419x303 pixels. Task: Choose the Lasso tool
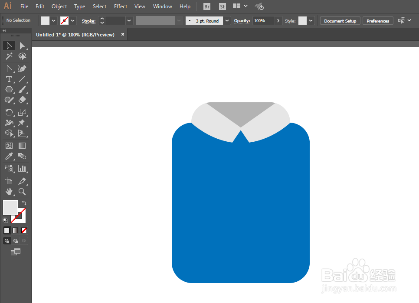22,56
